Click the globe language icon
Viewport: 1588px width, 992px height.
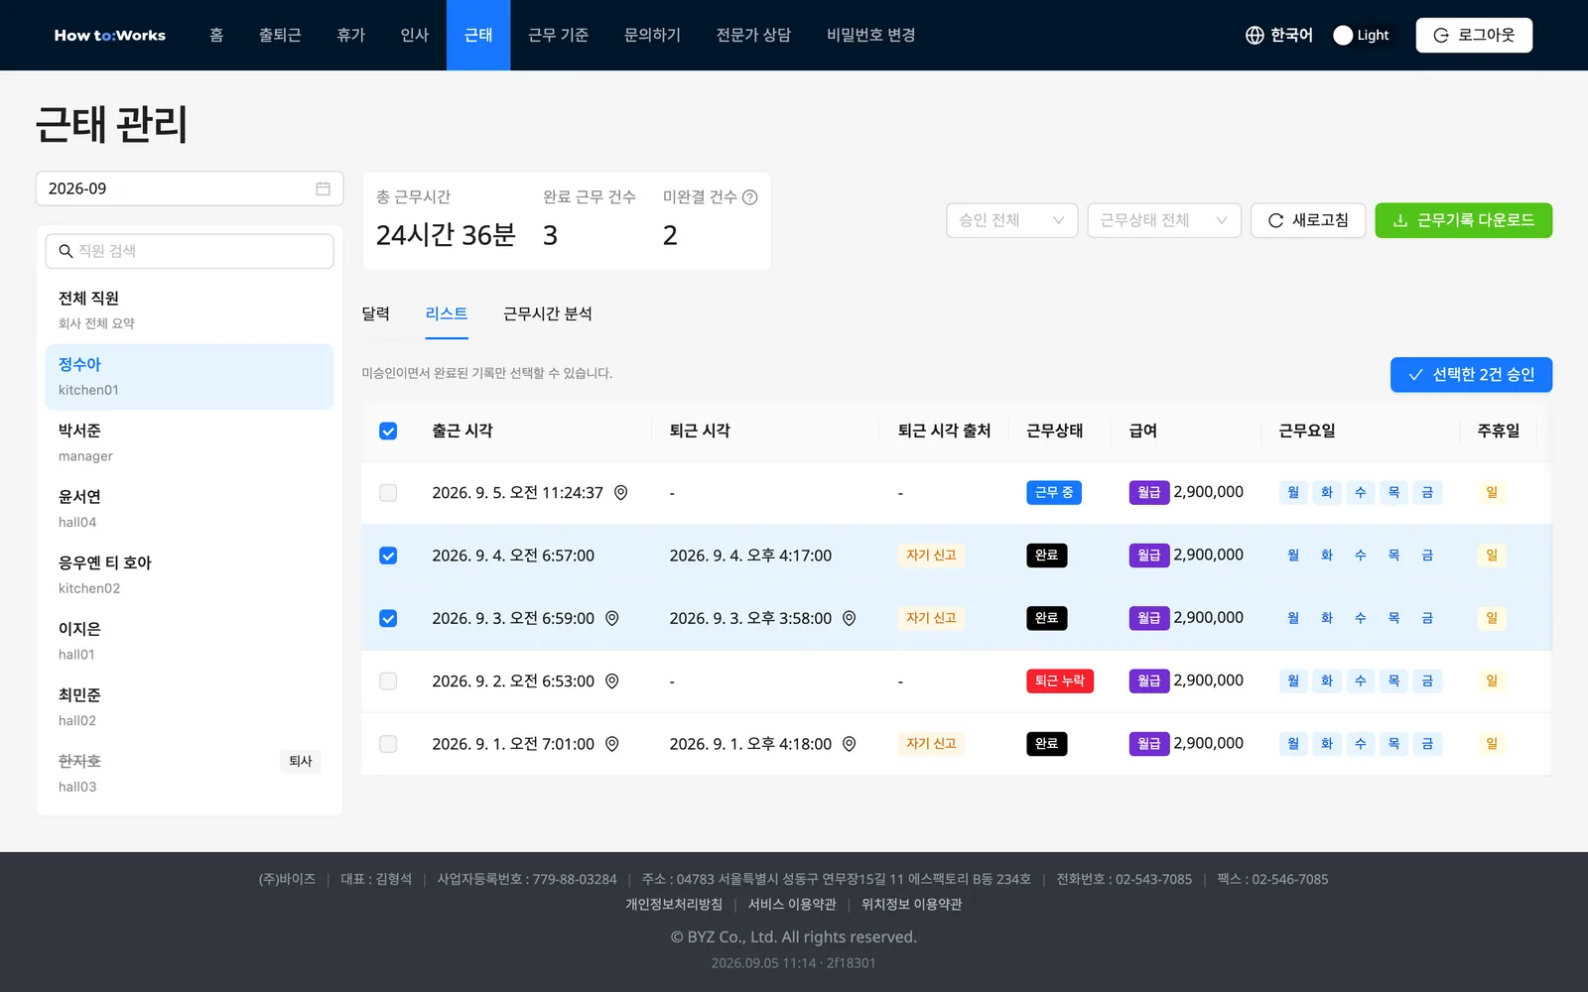point(1255,35)
